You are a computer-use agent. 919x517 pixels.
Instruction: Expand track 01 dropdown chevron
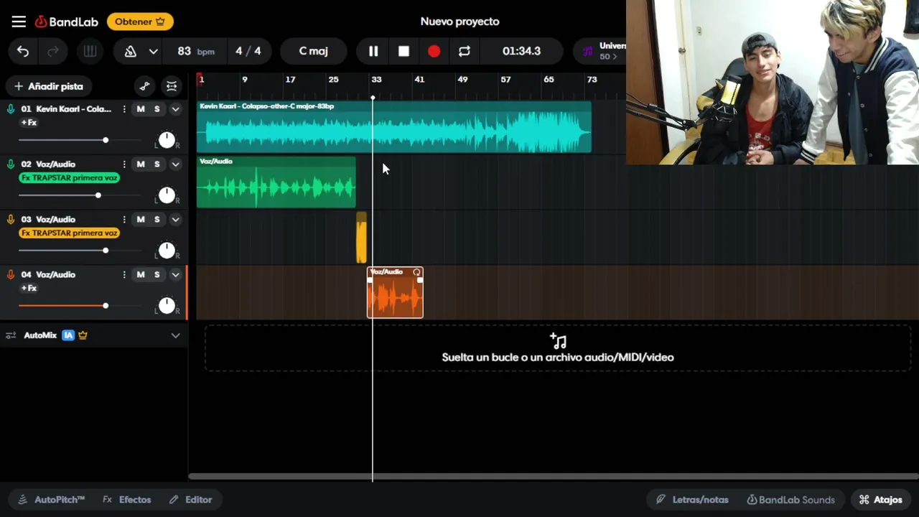pyautogui.click(x=175, y=109)
